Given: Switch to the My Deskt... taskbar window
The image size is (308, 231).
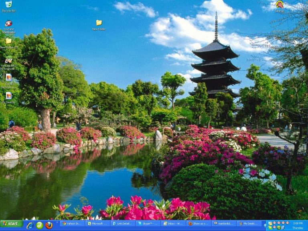Looking at the screenshot, I should [x=250, y=223].
